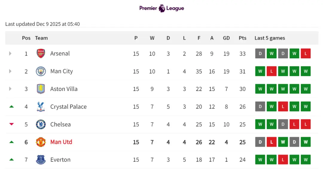Image resolution: width=323 pixels, height=170 pixels.
Task: Click Chelsea red down arrow
Action: click(x=12, y=124)
